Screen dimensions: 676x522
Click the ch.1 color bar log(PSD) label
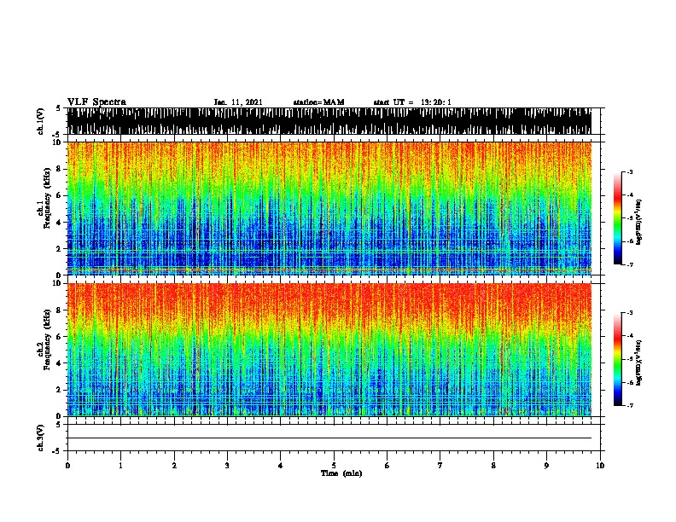pyautogui.click(x=638, y=222)
